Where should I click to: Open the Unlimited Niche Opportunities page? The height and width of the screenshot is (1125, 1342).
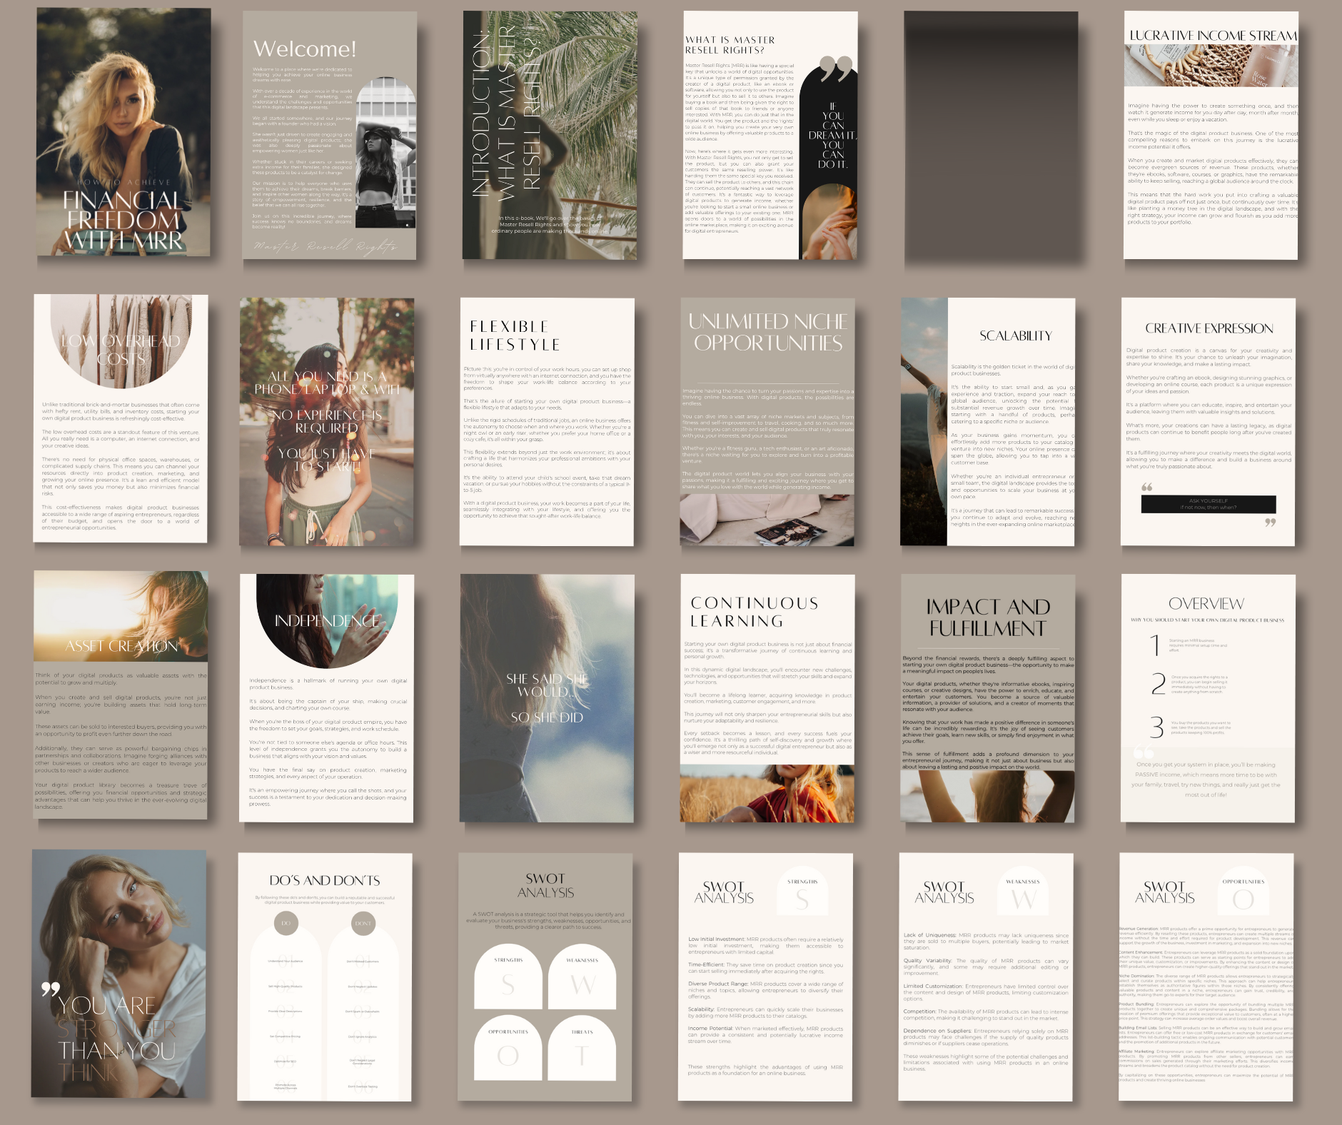(767, 422)
